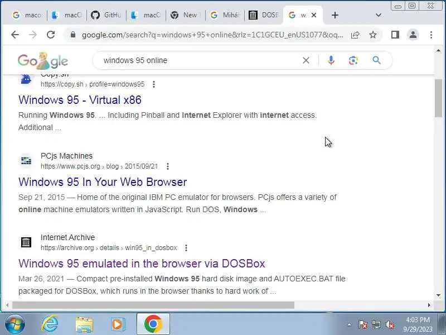Search by image with Google Lens
Image resolution: width=446 pixels, height=335 pixels.
click(x=353, y=60)
